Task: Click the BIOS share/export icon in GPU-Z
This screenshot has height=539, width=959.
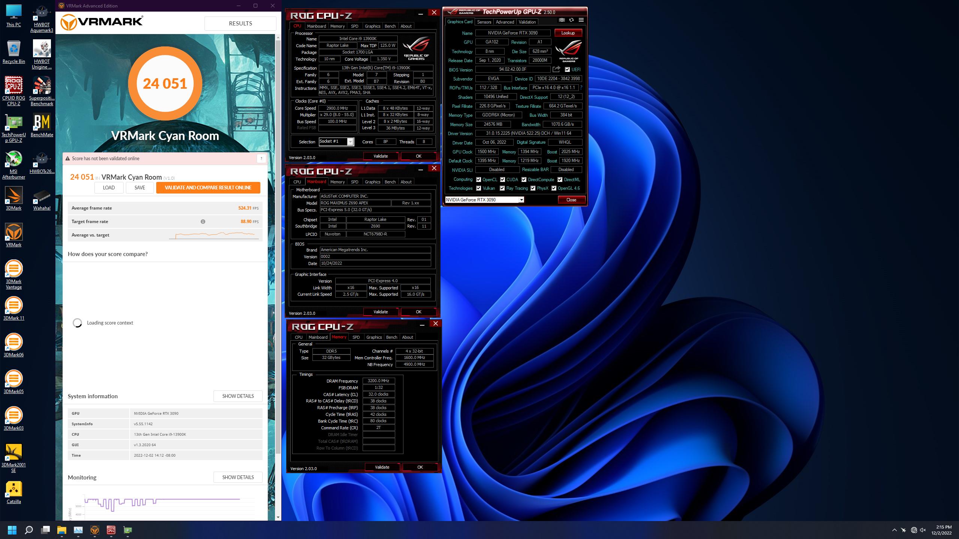Action: coord(557,69)
